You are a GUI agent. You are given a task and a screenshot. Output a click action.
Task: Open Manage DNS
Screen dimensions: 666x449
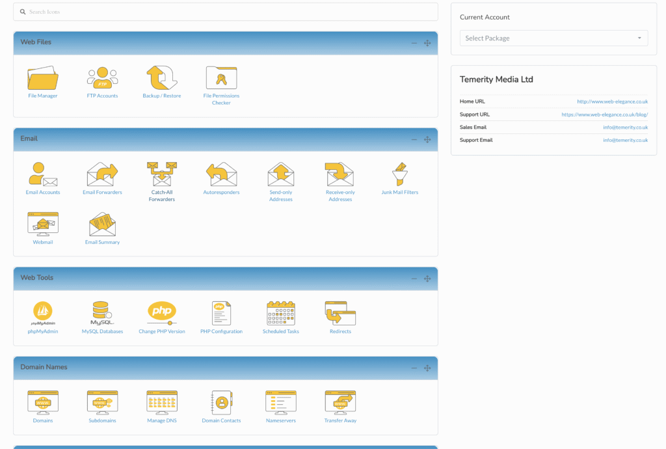click(x=162, y=407)
